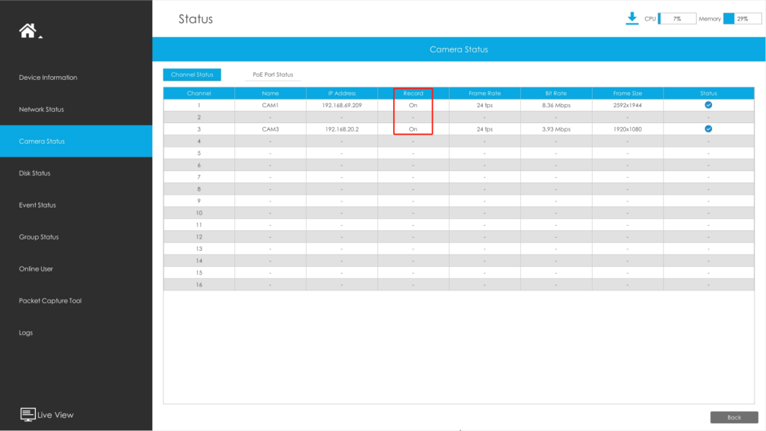Click the Status page heading
Image resolution: width=766 pixels, height=431 pixels.
[x=195, y=19]
